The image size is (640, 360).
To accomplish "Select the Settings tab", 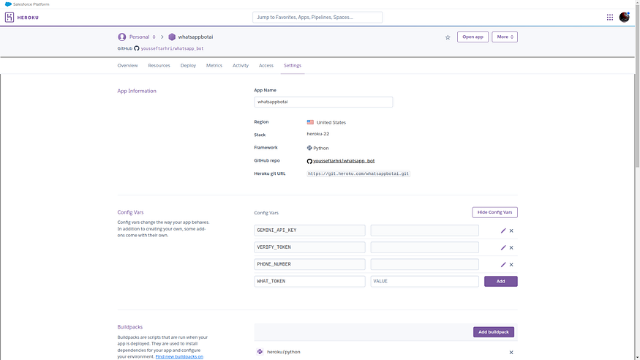I will point(293,65).
